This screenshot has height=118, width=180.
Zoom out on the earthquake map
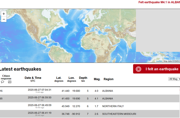coord(4,19)
